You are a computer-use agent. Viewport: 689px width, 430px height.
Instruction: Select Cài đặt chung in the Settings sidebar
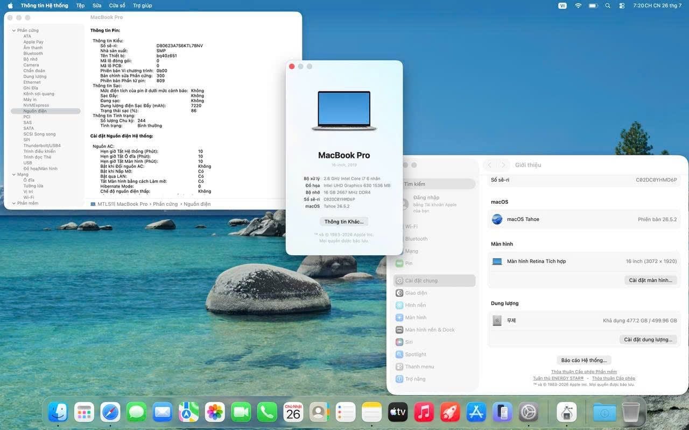click(435, 281)
